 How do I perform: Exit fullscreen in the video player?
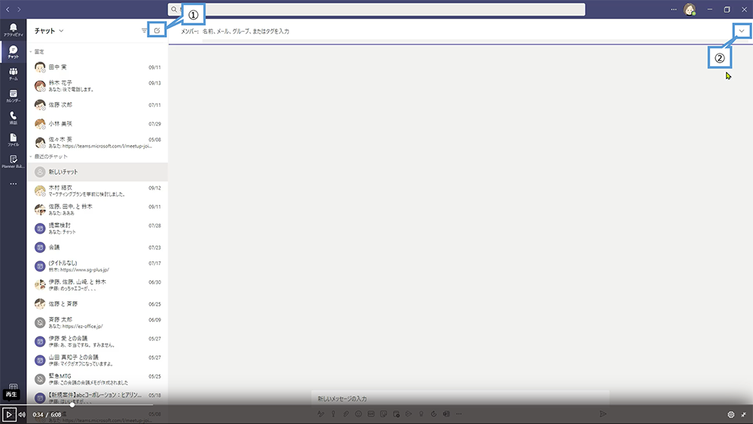743,414
